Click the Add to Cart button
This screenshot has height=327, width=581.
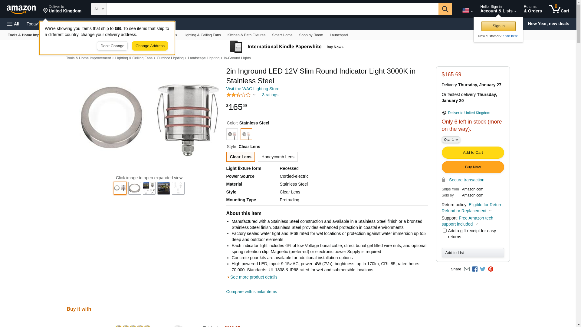[x=473, y=153]
